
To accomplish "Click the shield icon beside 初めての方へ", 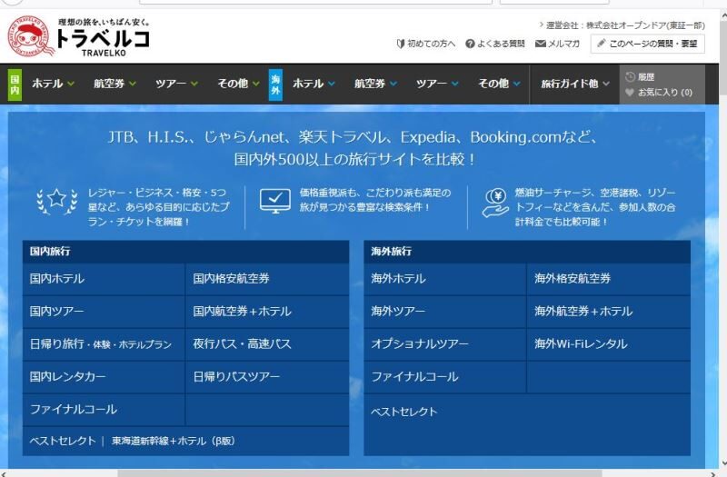I will coord(400,44).
